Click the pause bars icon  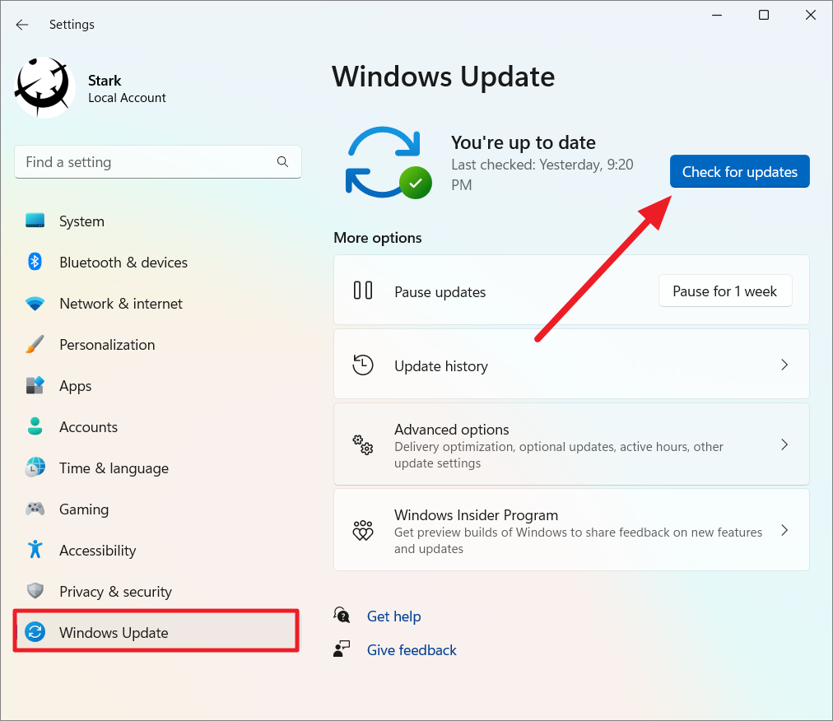pyautogui.click(x=363, y=290)
